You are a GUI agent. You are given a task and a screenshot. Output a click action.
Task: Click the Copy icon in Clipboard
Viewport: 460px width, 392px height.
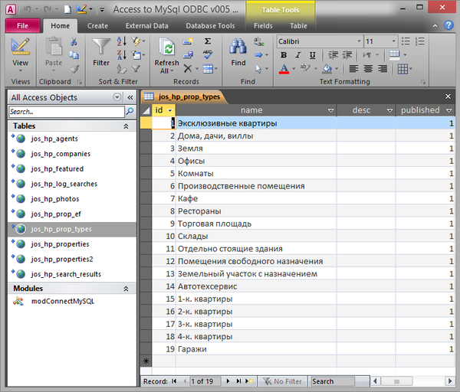coord(74,55)
